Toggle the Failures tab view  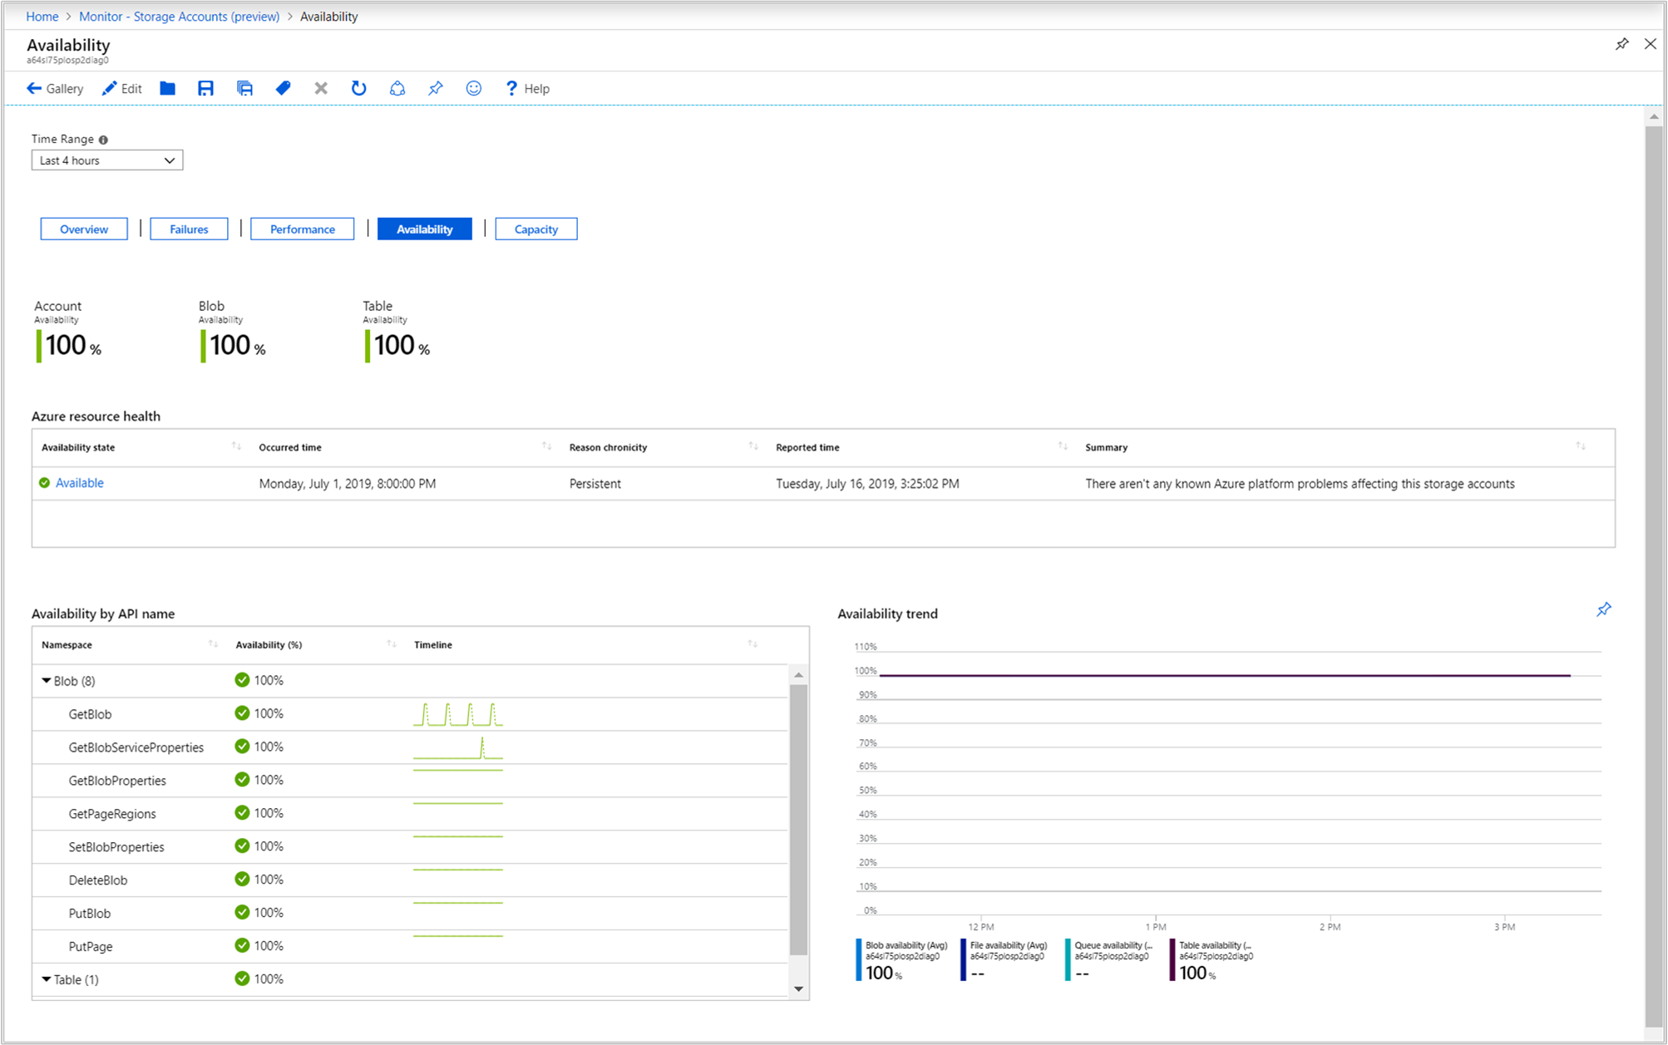click(x=189, y=229)
